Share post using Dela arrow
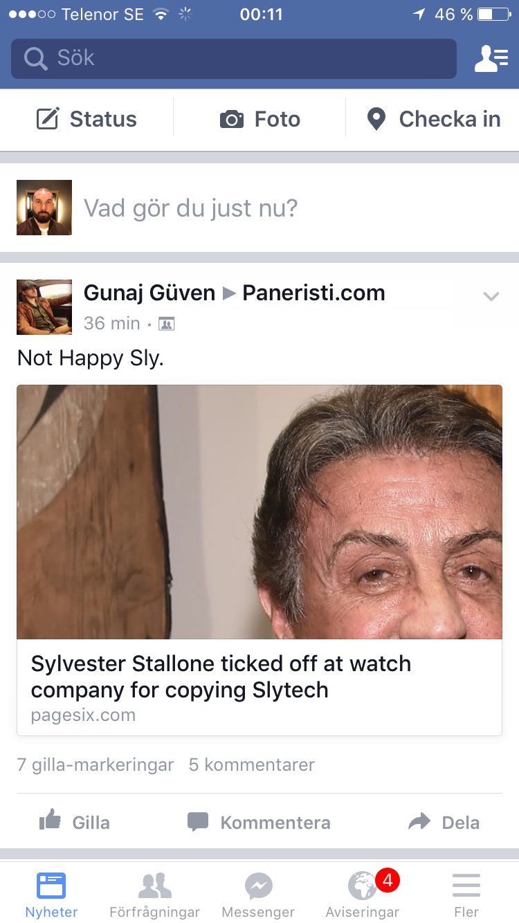The width and height of the screenshot is (519, 923). (419, 822)
